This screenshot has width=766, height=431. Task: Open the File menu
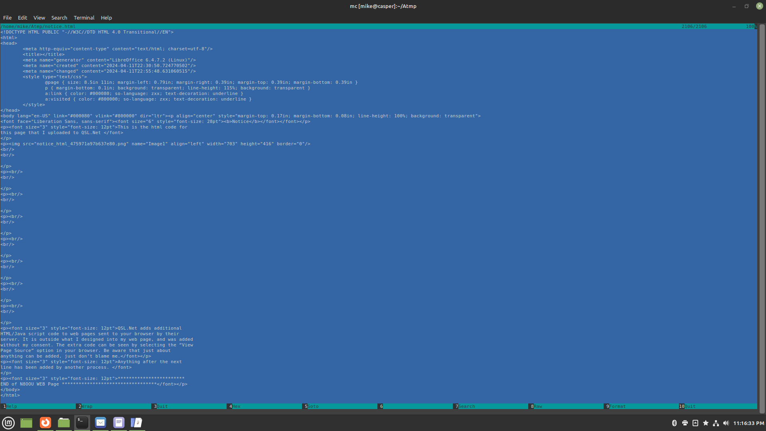click(x=7, y=18)
